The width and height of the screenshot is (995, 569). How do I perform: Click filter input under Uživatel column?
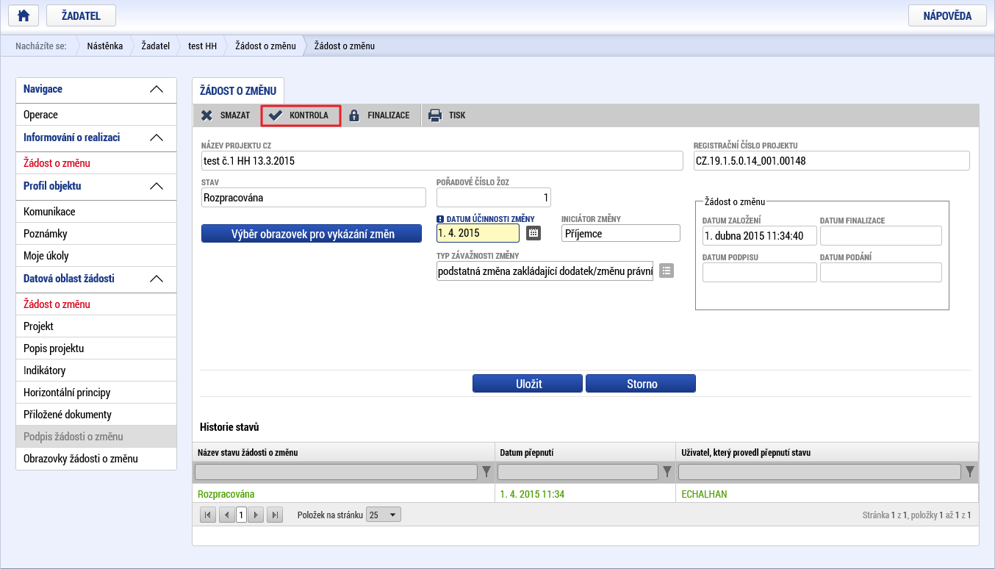click(x=819, y=472)
